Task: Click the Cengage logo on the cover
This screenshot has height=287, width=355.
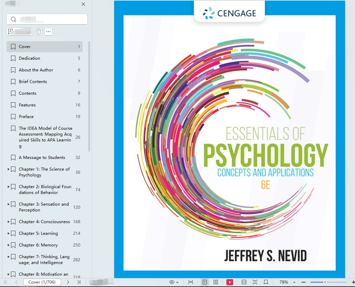Action: 229,13
